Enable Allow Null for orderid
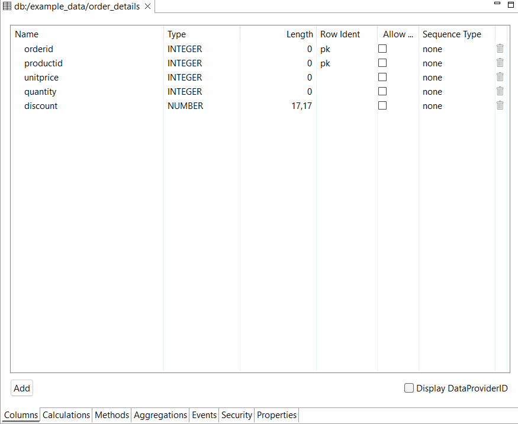 [382, 49]
